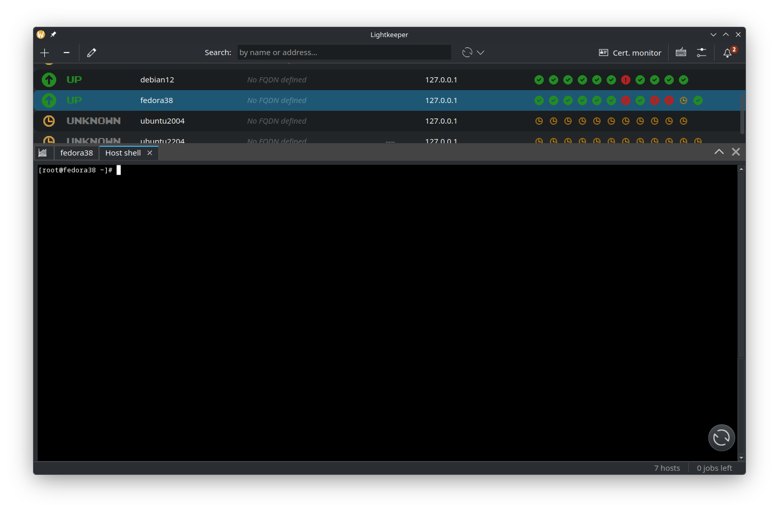Show notifications bell with 2 alerts
Viewport: 779px width, 514px height.
click(729, 52)
